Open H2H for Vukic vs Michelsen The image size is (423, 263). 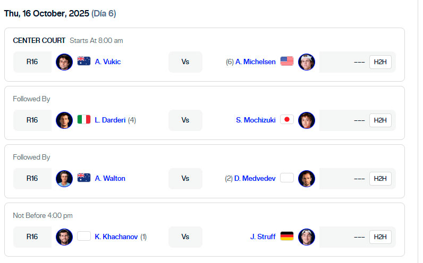click(x=380, y=62)
